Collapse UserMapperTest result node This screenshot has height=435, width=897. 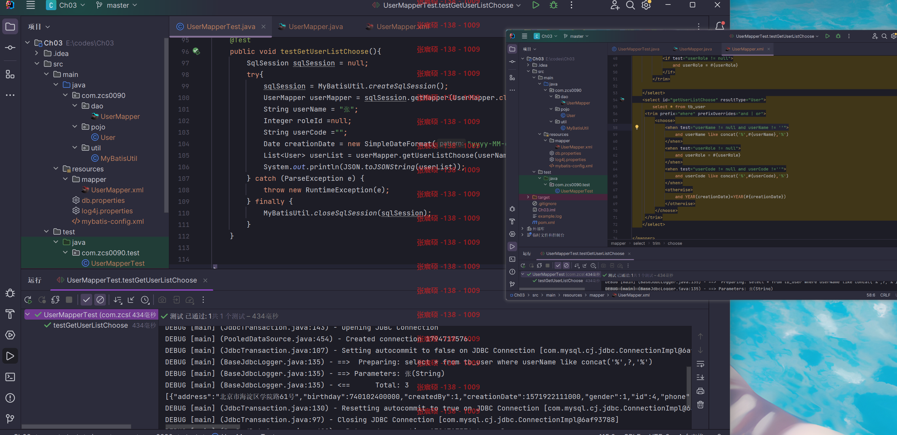point(28,315)
